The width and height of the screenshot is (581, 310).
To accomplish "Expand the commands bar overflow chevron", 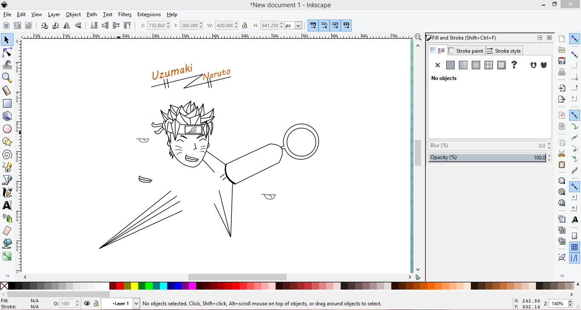I will (562, 276).
